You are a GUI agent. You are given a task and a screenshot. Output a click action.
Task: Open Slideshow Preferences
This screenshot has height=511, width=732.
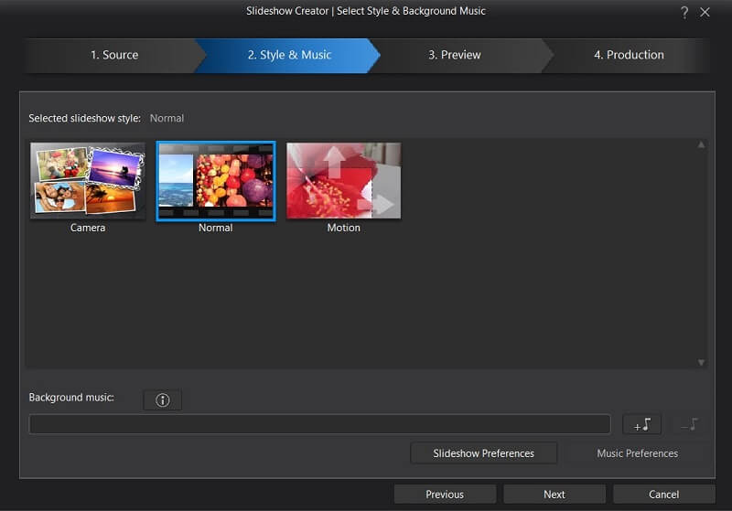pos(484,453)
